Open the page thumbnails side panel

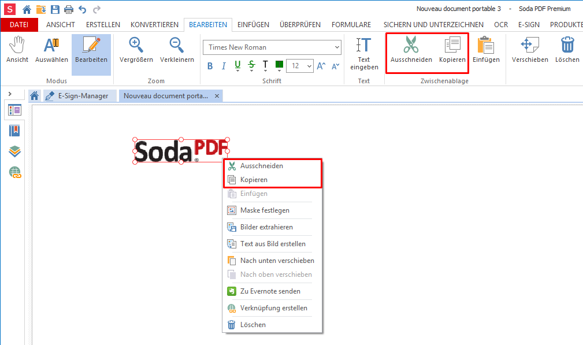point(14,110)
